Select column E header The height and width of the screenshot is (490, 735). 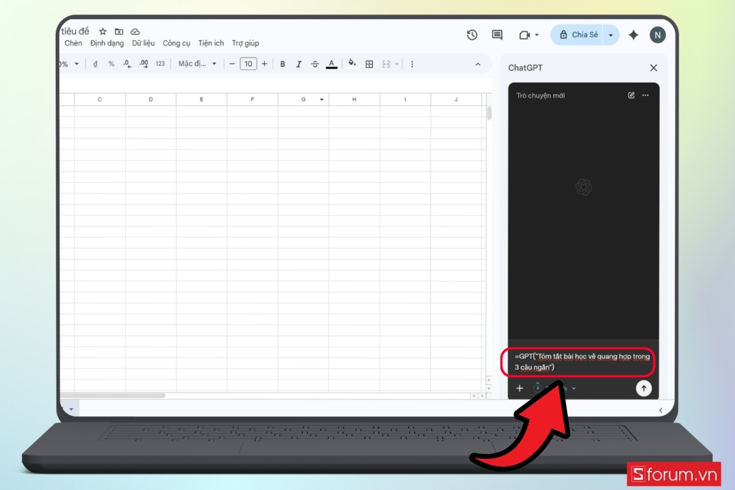point(202,99)
